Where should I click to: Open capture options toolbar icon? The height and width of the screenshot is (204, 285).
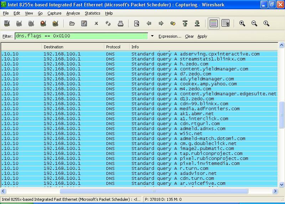pos(19,23)
